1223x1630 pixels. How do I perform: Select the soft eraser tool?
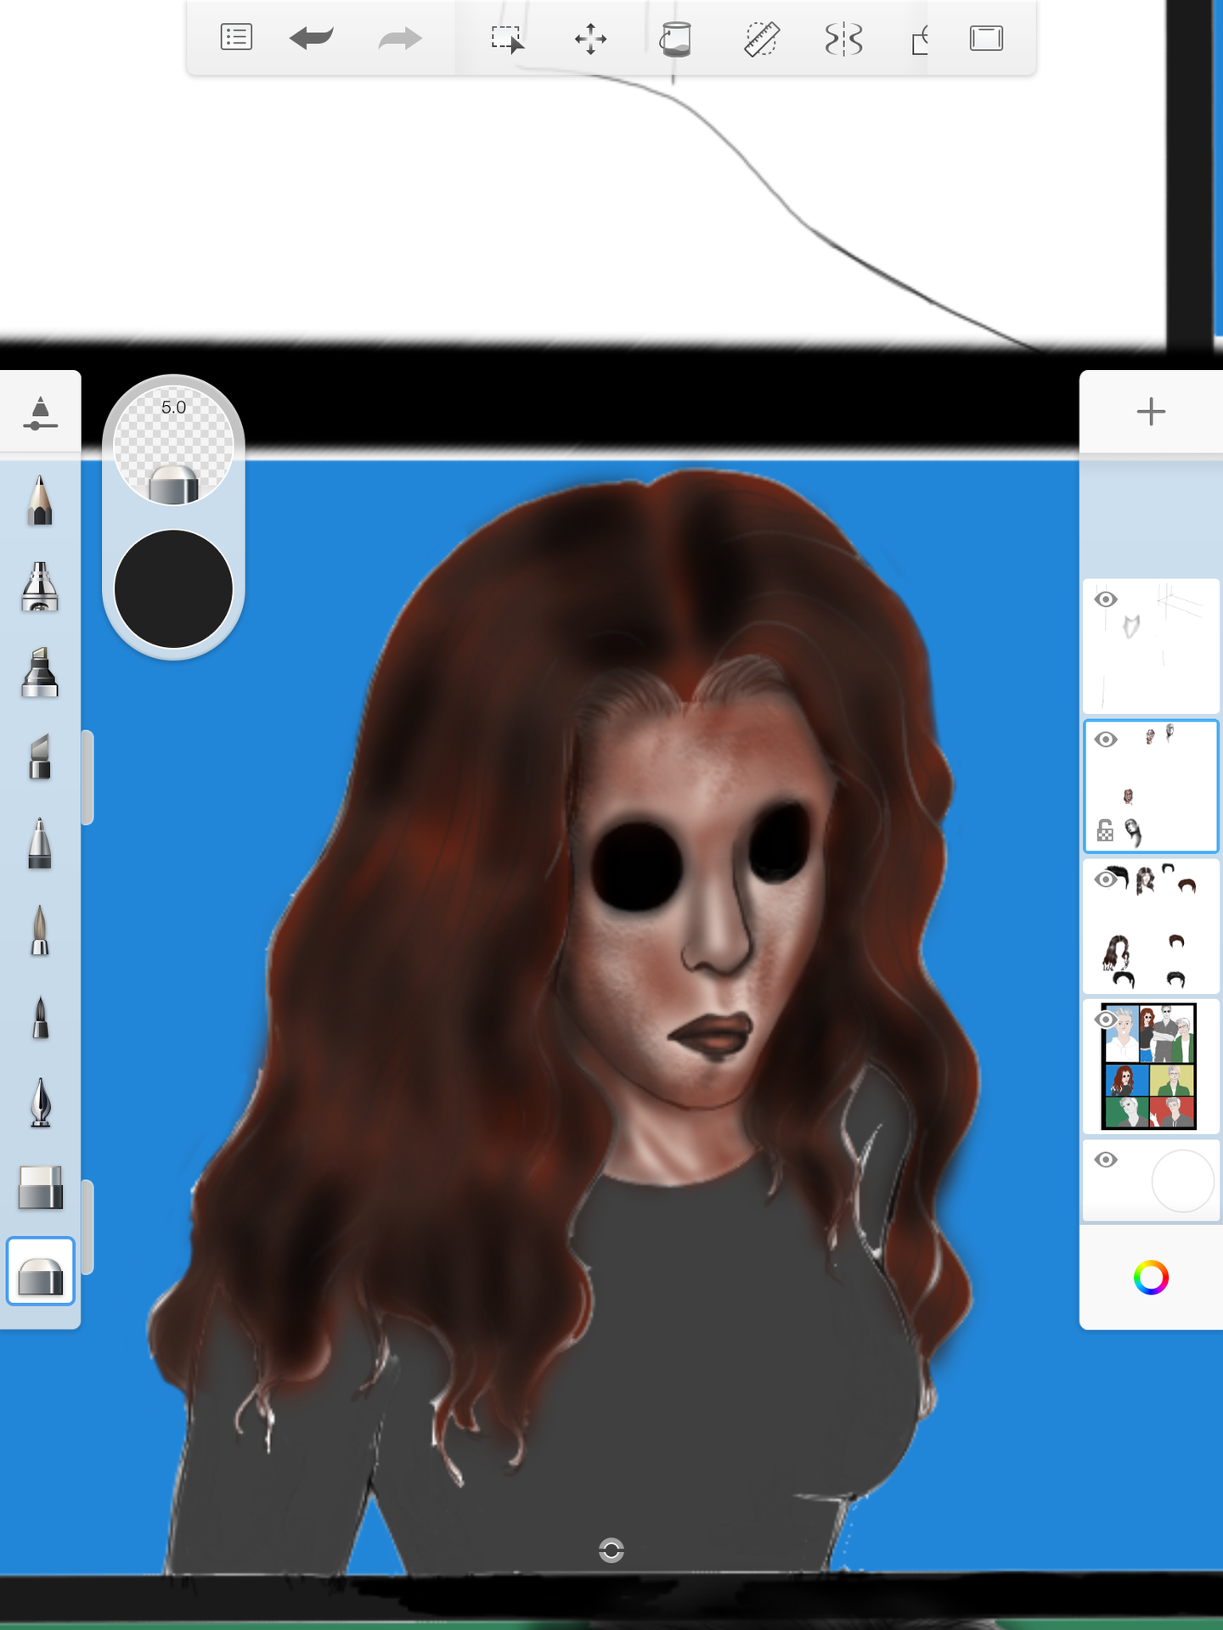40,1271
